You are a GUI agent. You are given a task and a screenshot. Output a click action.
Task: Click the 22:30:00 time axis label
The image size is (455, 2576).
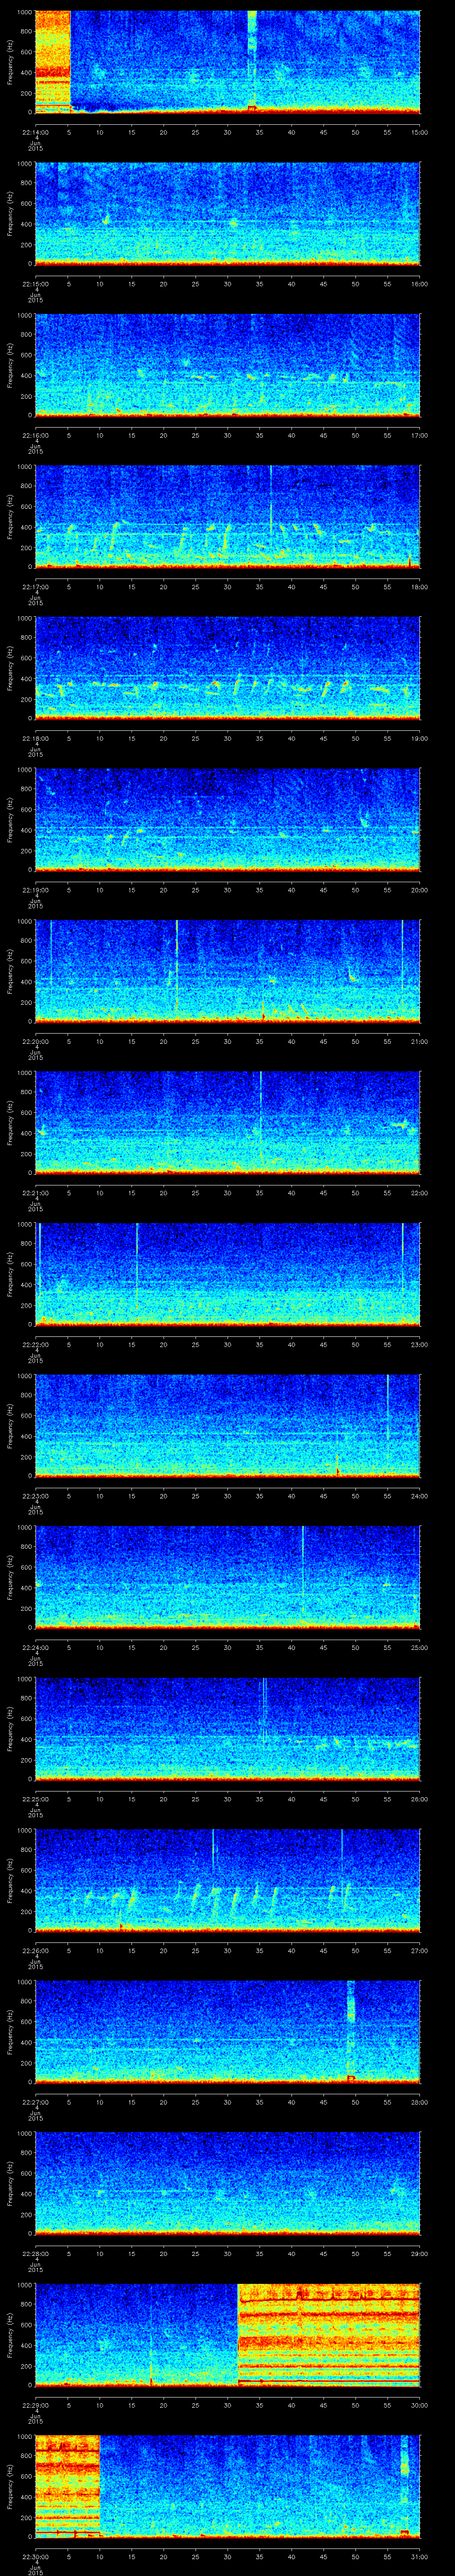pyautogui.click(x=35, y=2556)
